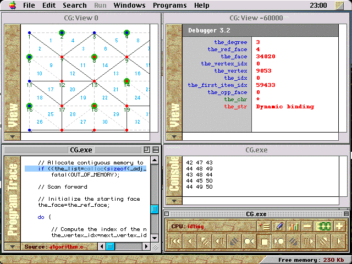This screenshot has width=352, height=264.
Task: Click the horizontal scroll right arrow in Program Trace
Action: (x=146, y=246)
